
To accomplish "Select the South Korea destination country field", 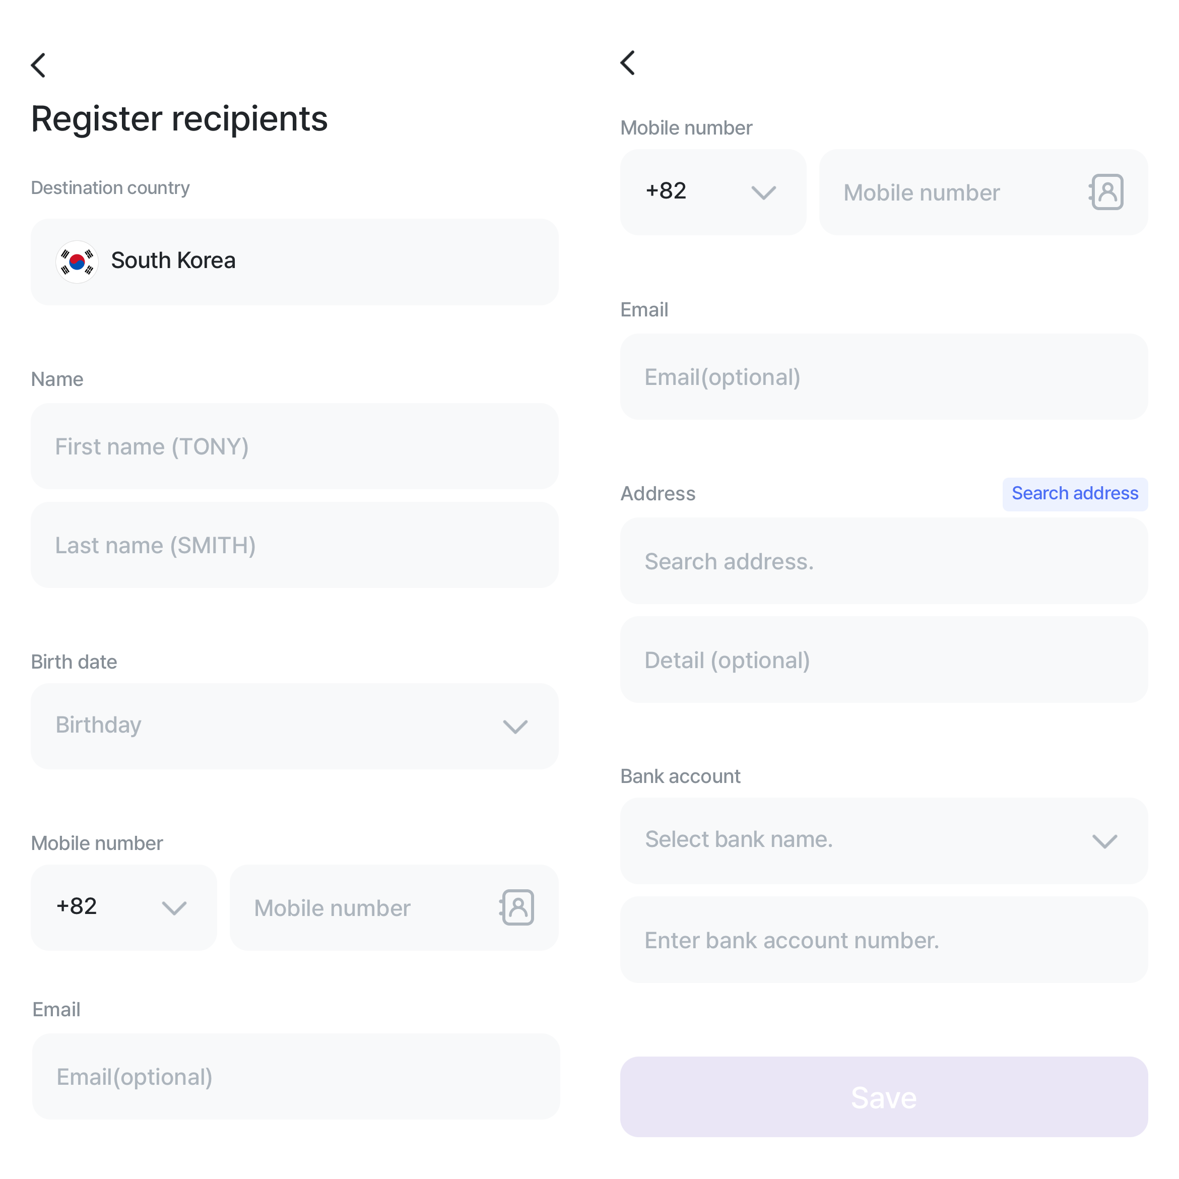I will coord(295,262).
